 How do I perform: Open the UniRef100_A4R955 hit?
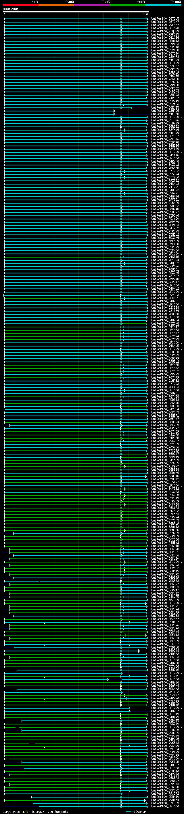click(165, 438)
